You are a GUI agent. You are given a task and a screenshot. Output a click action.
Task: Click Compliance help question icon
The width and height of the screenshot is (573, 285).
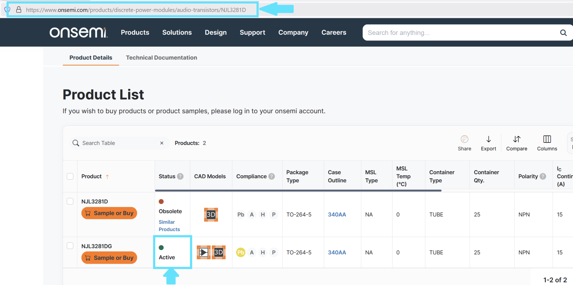click(272, 176)
